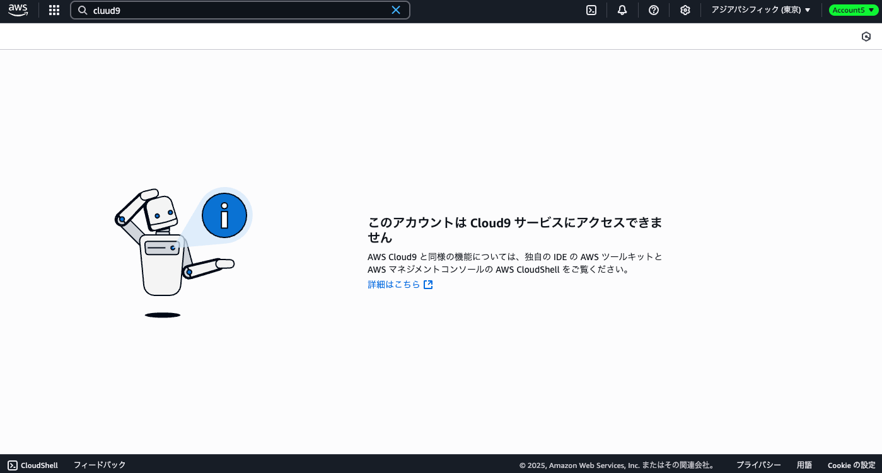
Task: Clear the search field with the X
Action: [x=396, y=10]
